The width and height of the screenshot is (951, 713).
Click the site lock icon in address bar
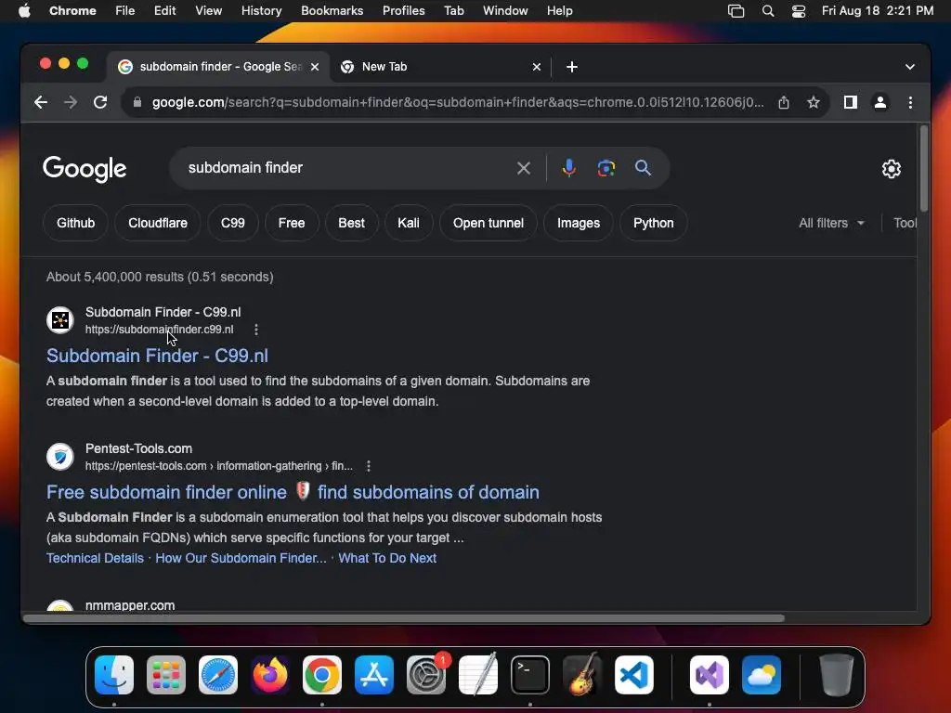click(137, 102)
